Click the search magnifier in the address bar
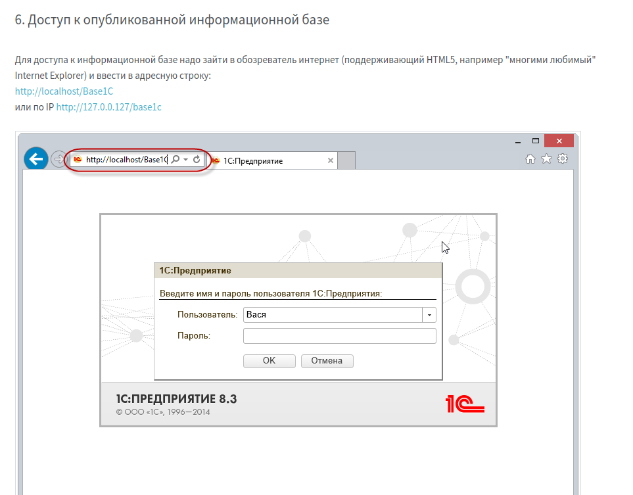 (x=176, y=160)
